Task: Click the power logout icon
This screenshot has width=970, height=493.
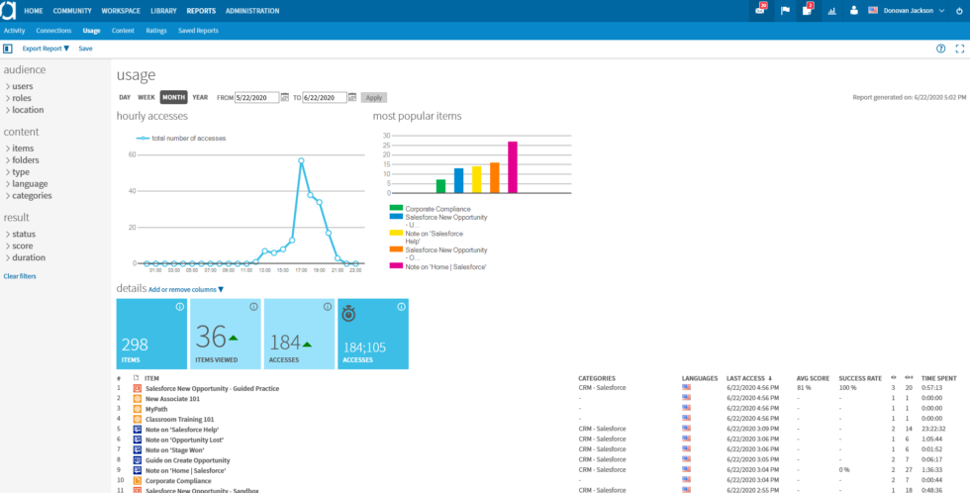Action: pyautogui.click(x=959, y=11)
